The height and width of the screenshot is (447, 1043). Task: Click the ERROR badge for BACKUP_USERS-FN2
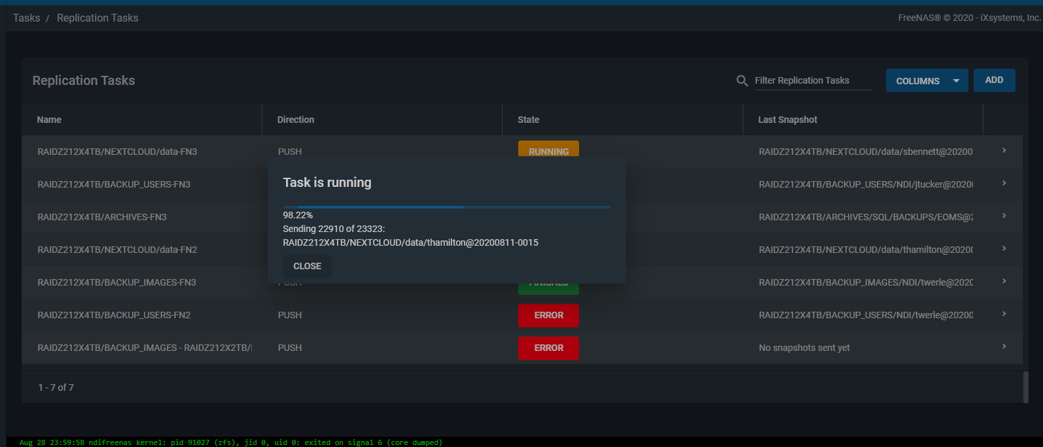tap(548, 315)
